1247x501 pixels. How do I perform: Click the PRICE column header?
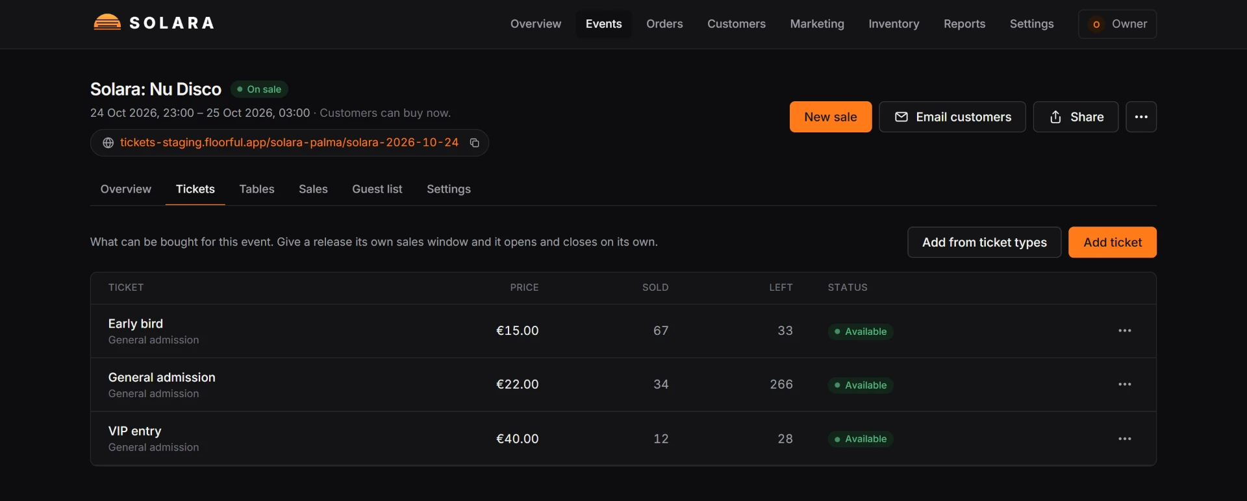(x=524, y=287)
